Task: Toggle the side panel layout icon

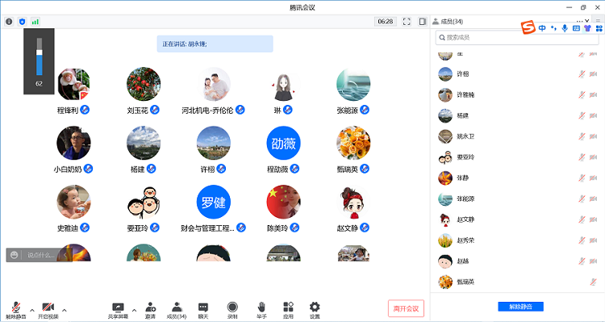Action: pos(423,22)
